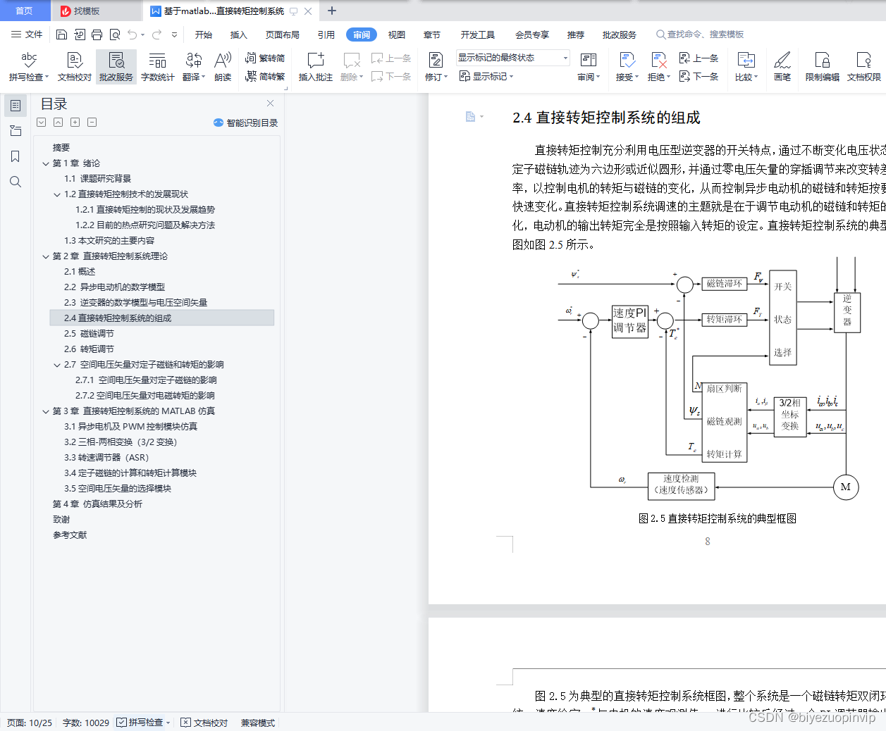Open the search icon in the left sidebar

point(16,182)
